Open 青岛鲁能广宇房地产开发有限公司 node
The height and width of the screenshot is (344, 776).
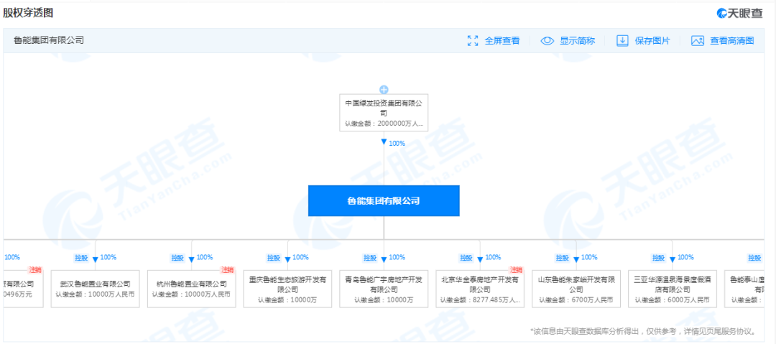tap(384, 289)
